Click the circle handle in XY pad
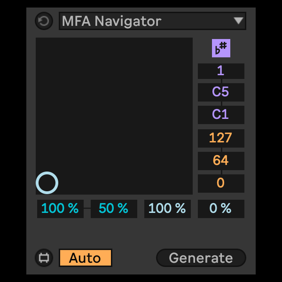 pyautogui.click(x=47, y=183)
